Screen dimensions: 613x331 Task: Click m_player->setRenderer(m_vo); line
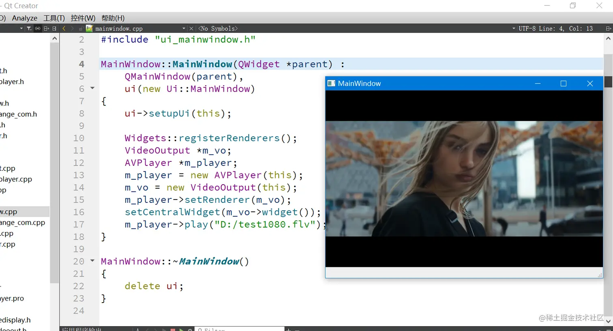208,200
